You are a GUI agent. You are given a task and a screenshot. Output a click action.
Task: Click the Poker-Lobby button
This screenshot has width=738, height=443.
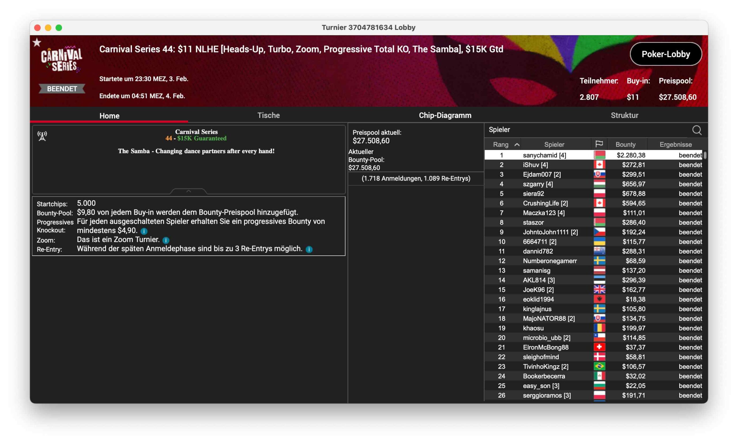[x=665, y=54]
